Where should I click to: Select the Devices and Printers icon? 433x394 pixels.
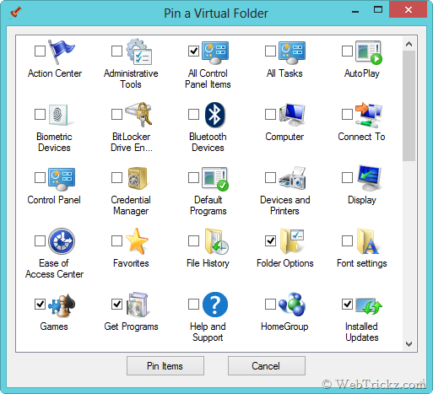tap(292, 178)
